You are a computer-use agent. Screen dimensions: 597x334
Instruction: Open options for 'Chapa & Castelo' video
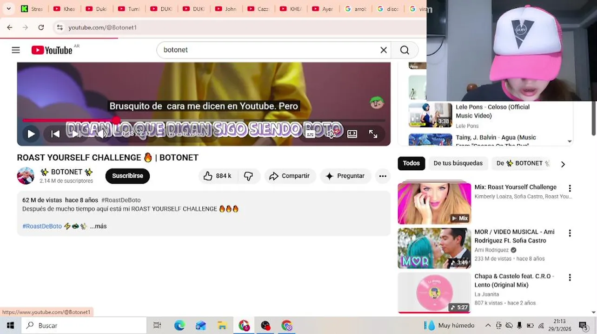(570, 277)
